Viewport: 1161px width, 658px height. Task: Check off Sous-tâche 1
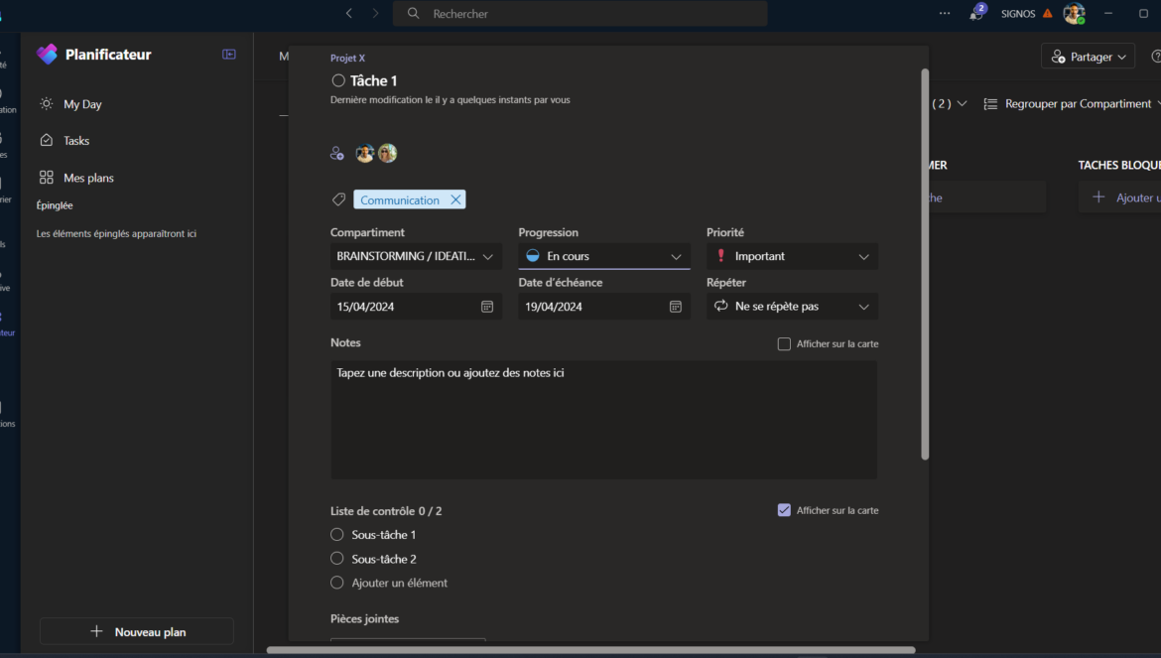337,535
